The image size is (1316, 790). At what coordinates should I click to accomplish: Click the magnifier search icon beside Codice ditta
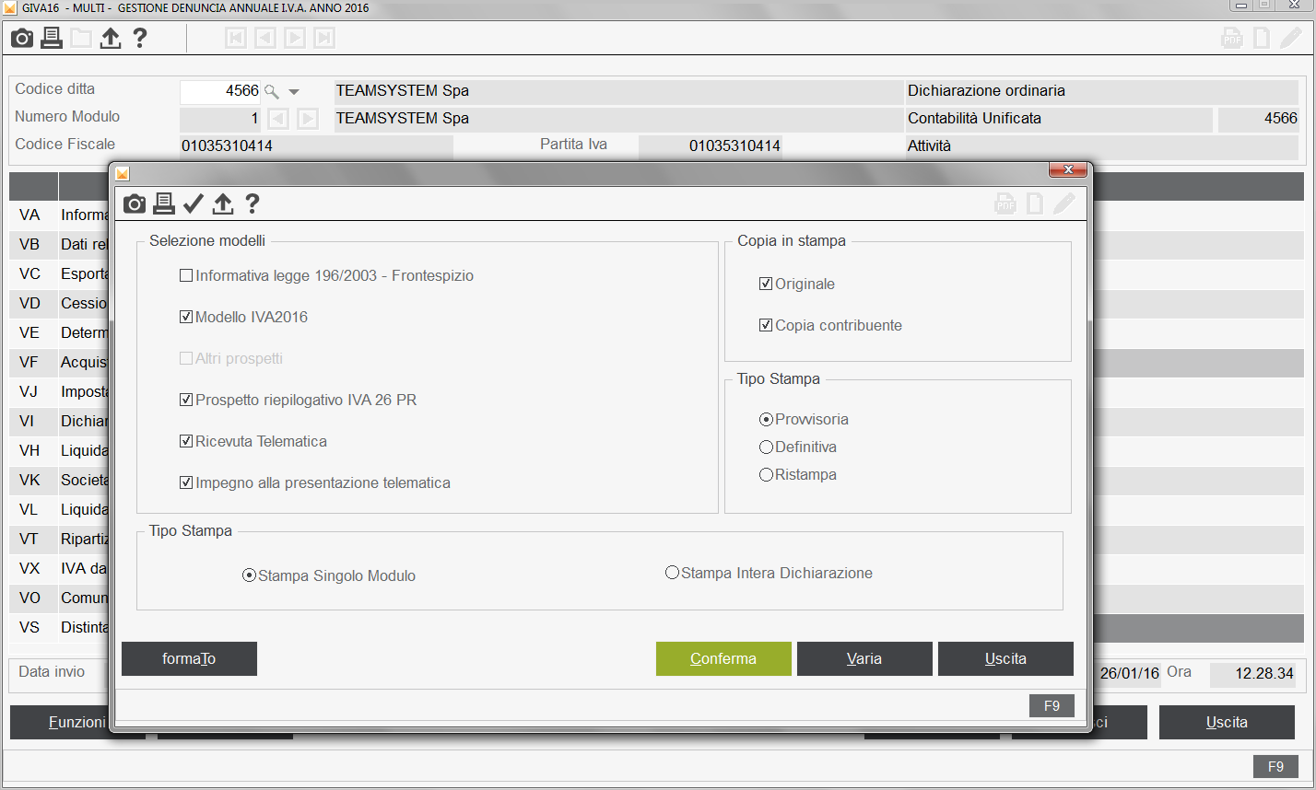coord(272,91)
